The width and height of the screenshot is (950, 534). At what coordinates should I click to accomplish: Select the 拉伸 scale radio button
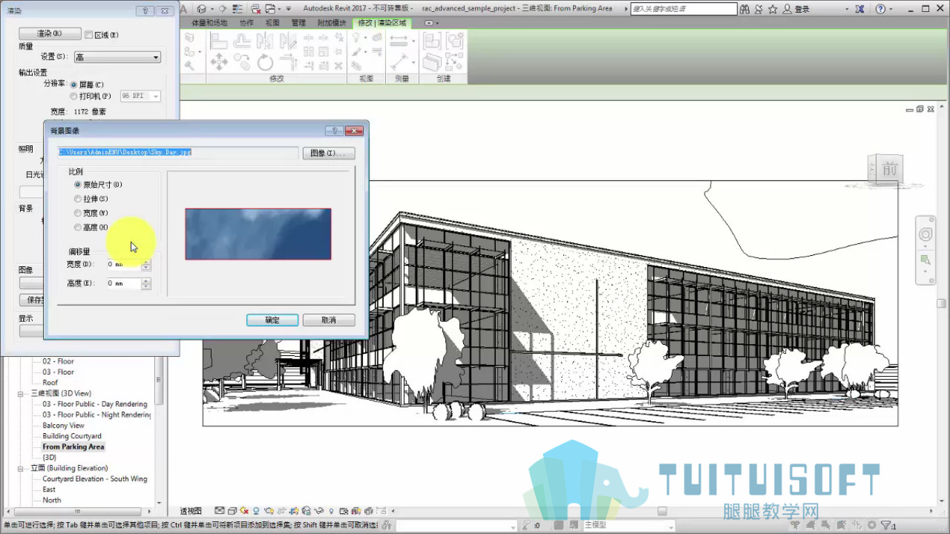pyautogui.click(x=78, y=199)
